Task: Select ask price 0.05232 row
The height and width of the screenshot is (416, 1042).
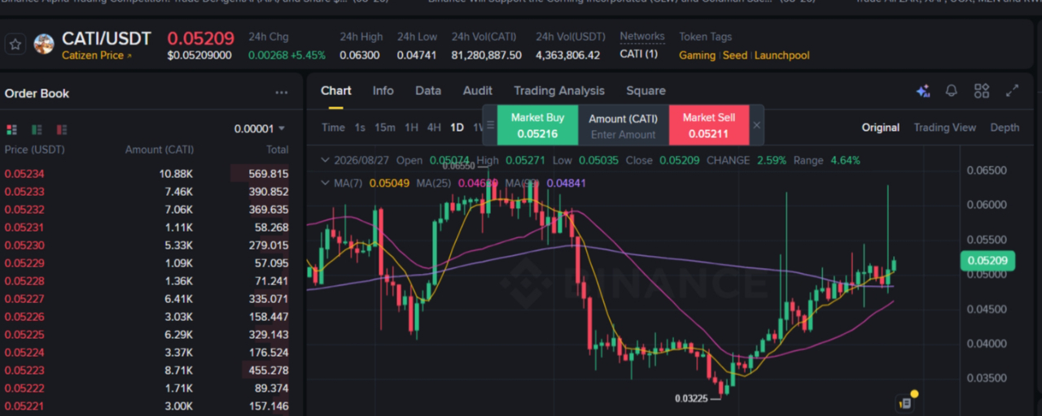Action: 147,210
